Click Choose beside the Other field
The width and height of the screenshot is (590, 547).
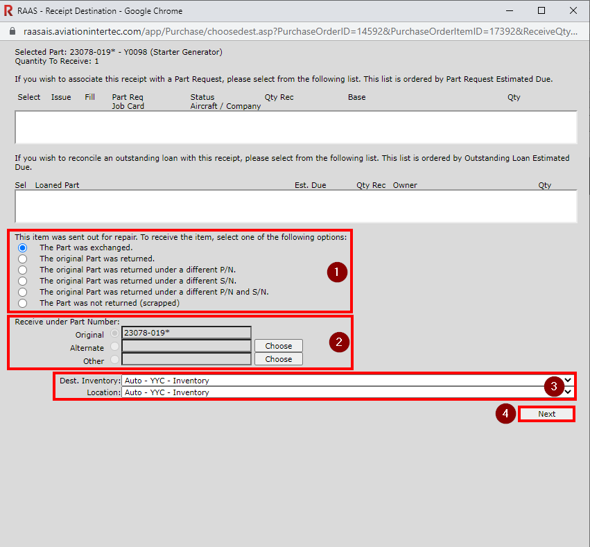point(278,358)
